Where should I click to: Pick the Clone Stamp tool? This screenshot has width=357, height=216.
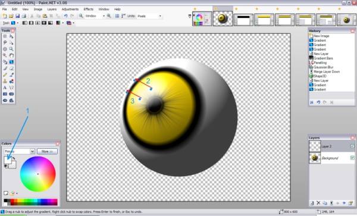(x=5, y=81)
